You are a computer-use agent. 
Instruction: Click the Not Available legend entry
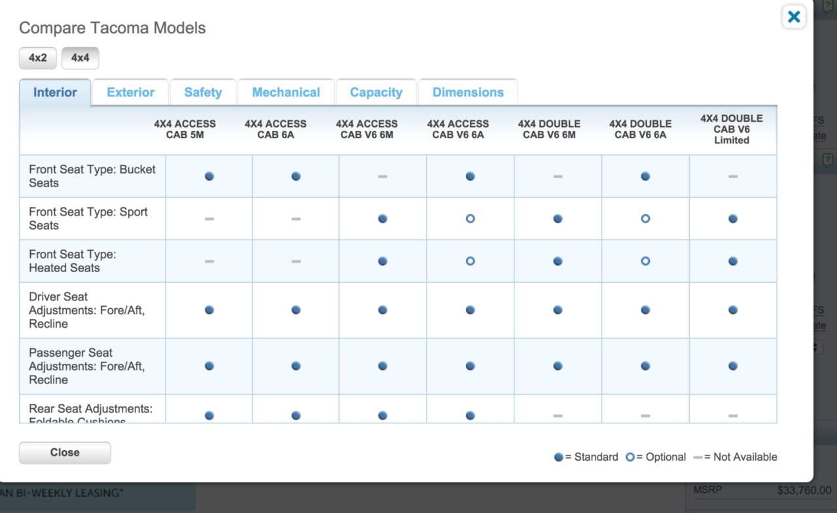(x=735, y=457)
